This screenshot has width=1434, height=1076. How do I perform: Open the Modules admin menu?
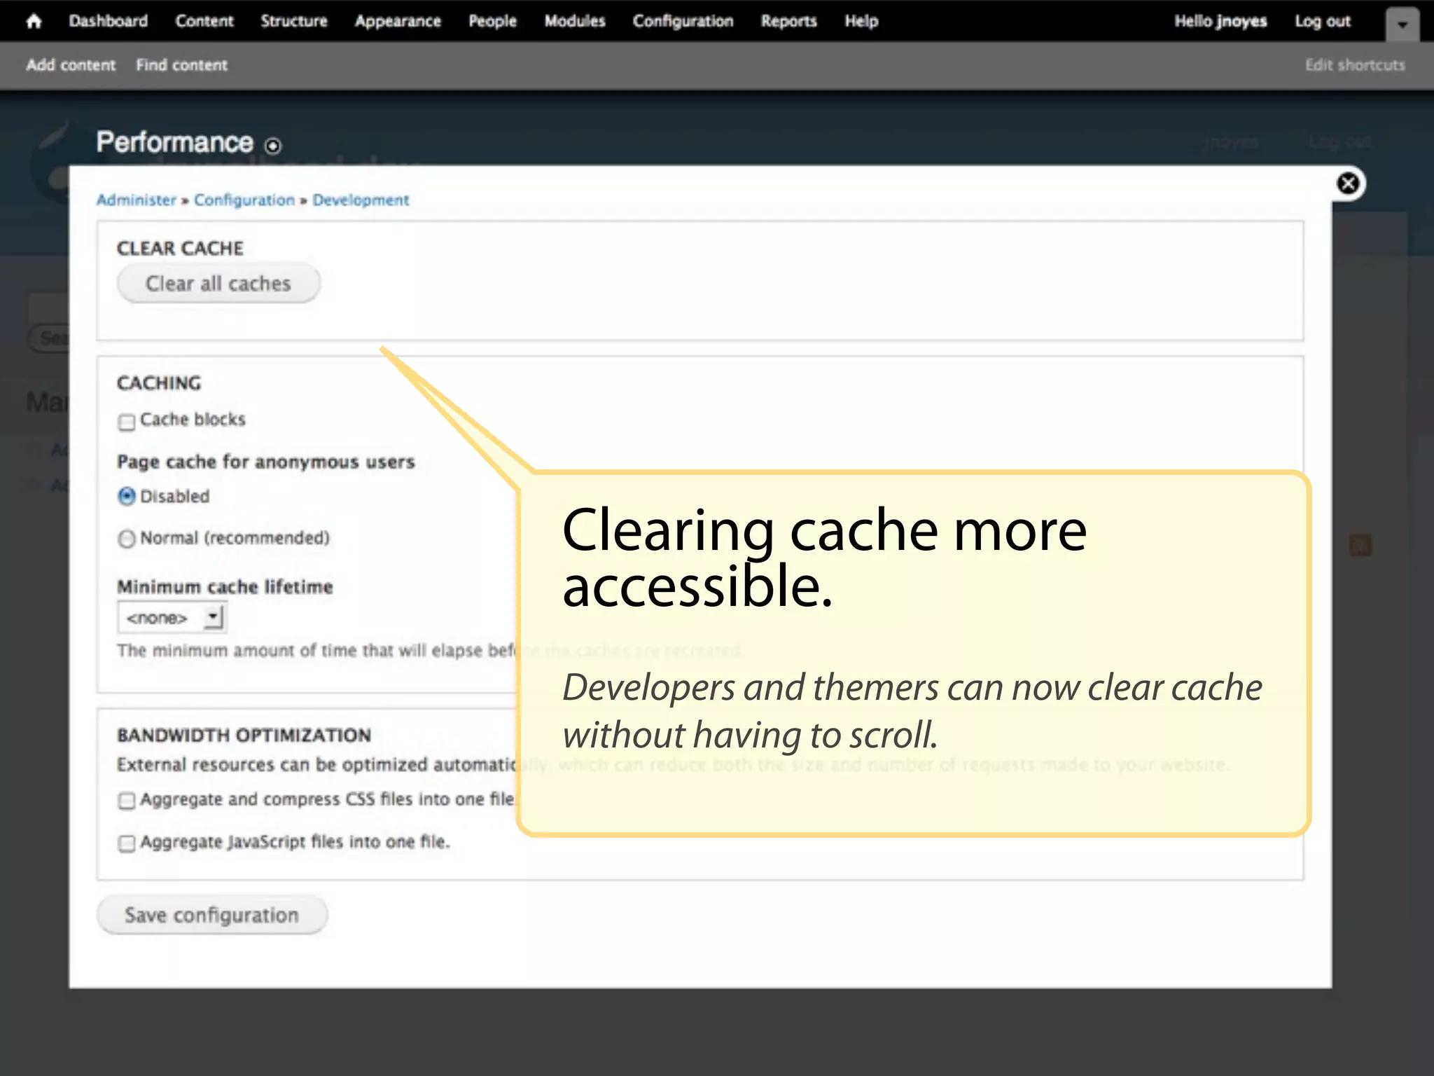[x=574, y=22]
